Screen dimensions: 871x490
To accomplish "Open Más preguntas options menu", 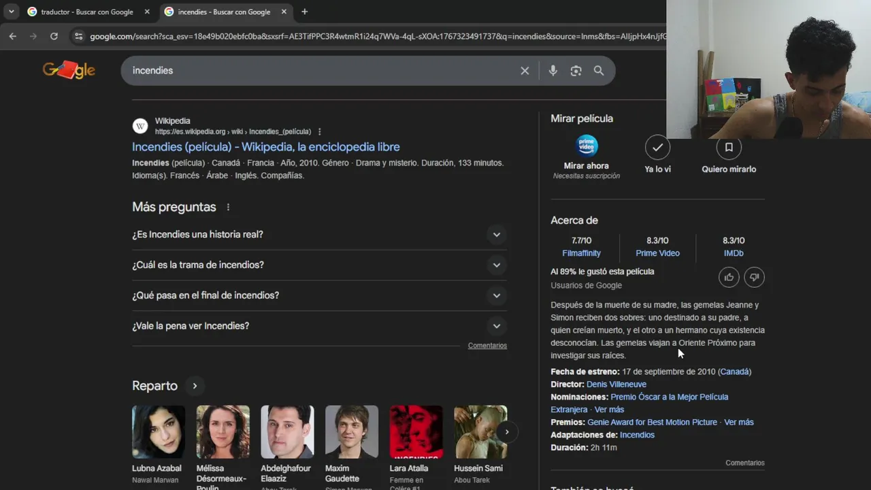I will pyautogui.click(x=228, y=207).
